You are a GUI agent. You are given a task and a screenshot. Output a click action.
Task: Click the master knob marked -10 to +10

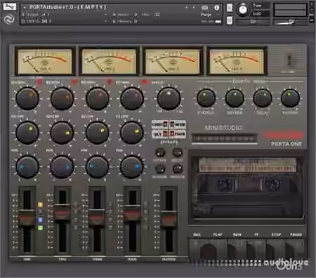tap(169, 98)
